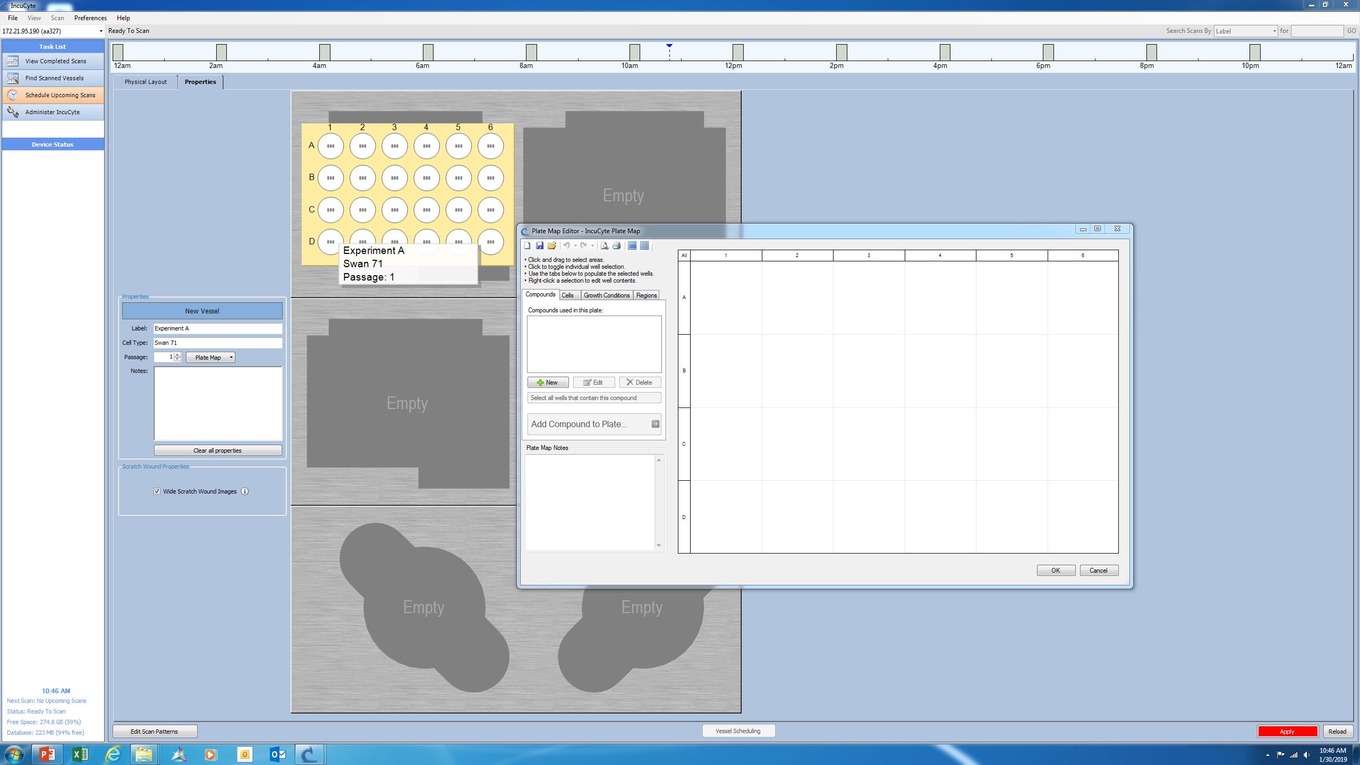1360x765 pixels.
Task: Toggle well C4 on the vessel
Action: click(x=427, y=210)
